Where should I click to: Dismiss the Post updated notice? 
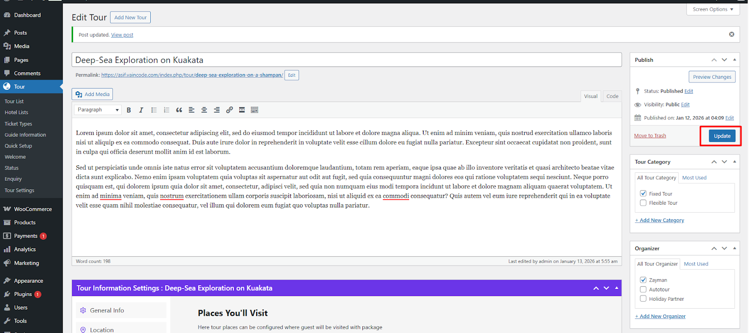click(731, 34)
